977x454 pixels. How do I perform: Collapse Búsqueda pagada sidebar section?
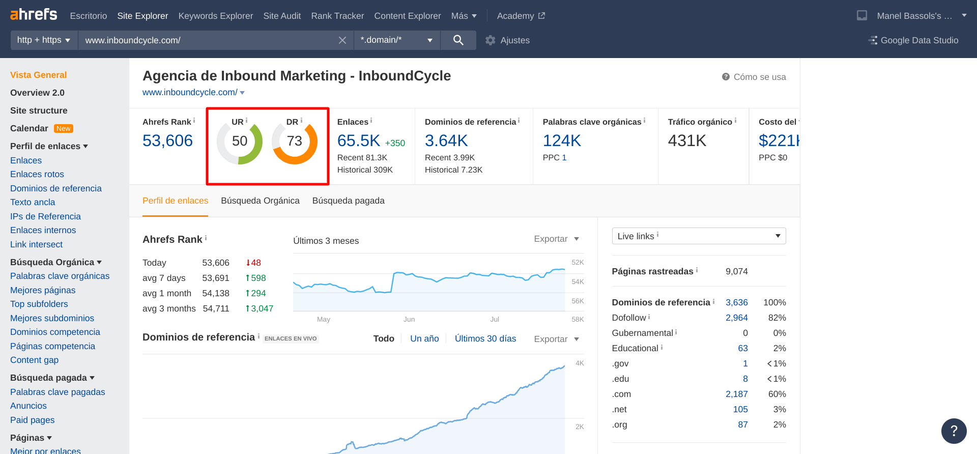(x=52, y=378)
